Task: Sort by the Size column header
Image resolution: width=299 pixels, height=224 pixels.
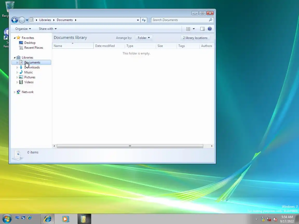Action: click(x=166, y=46)
